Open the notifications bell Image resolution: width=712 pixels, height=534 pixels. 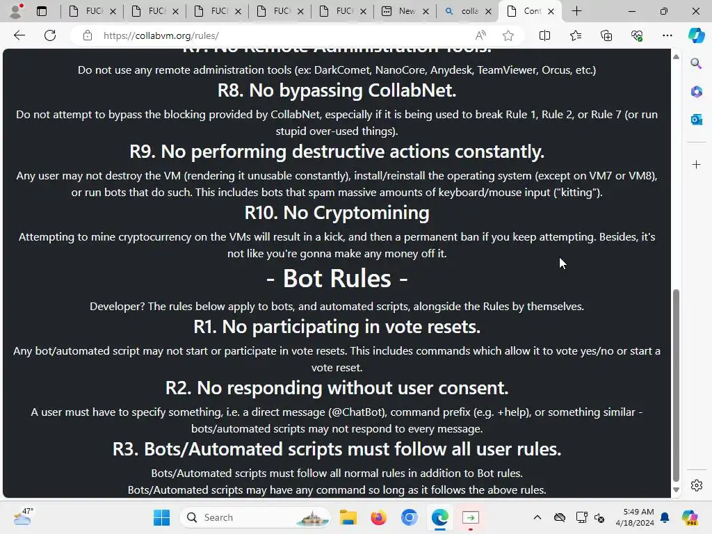[665, 517]
